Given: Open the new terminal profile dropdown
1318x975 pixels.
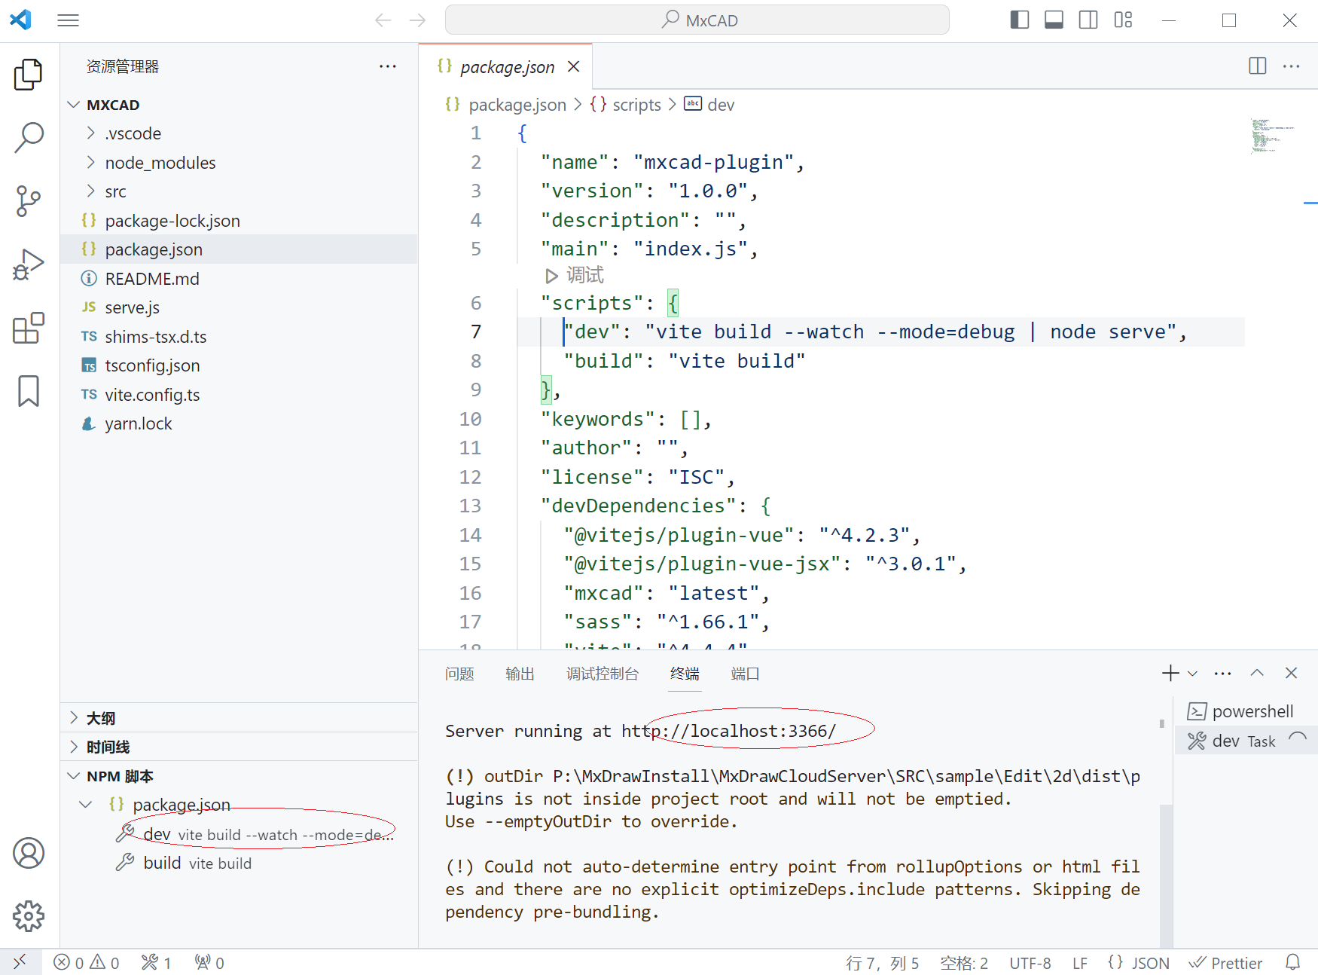Looking at the screenshot, I should click(1192, 673).
